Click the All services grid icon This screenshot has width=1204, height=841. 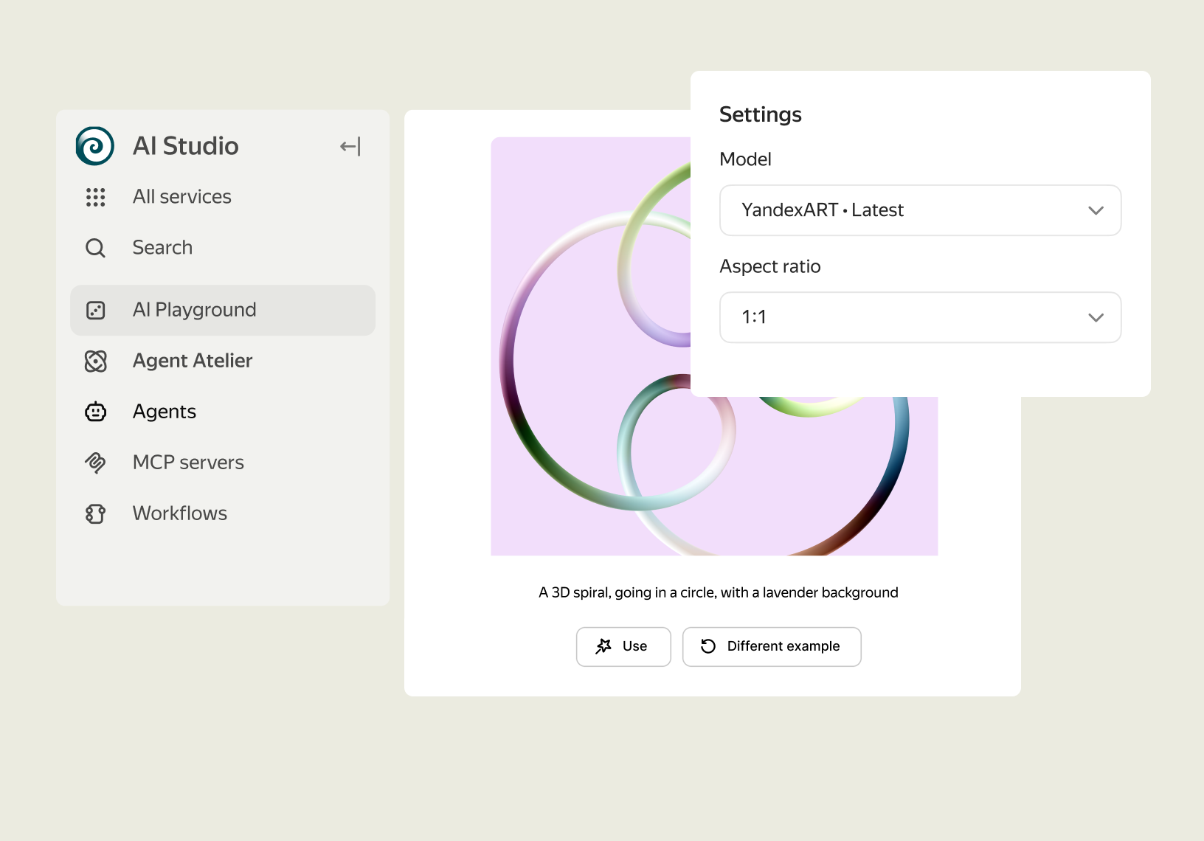[95, 197]
